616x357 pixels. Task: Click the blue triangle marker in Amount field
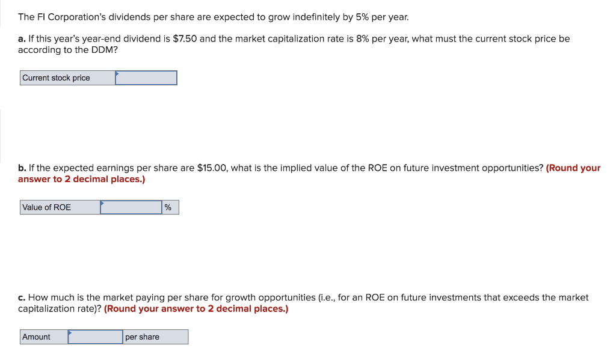[x=70, y=332]
